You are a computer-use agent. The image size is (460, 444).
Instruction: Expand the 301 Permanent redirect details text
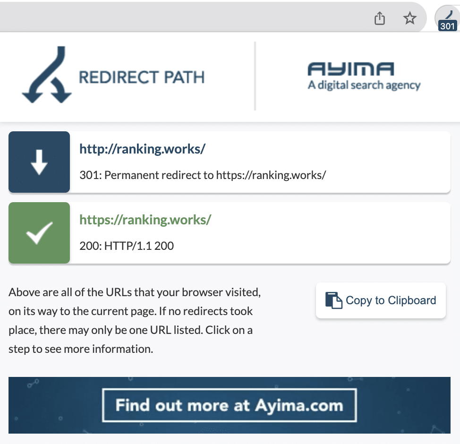click(x=203, y=175)
